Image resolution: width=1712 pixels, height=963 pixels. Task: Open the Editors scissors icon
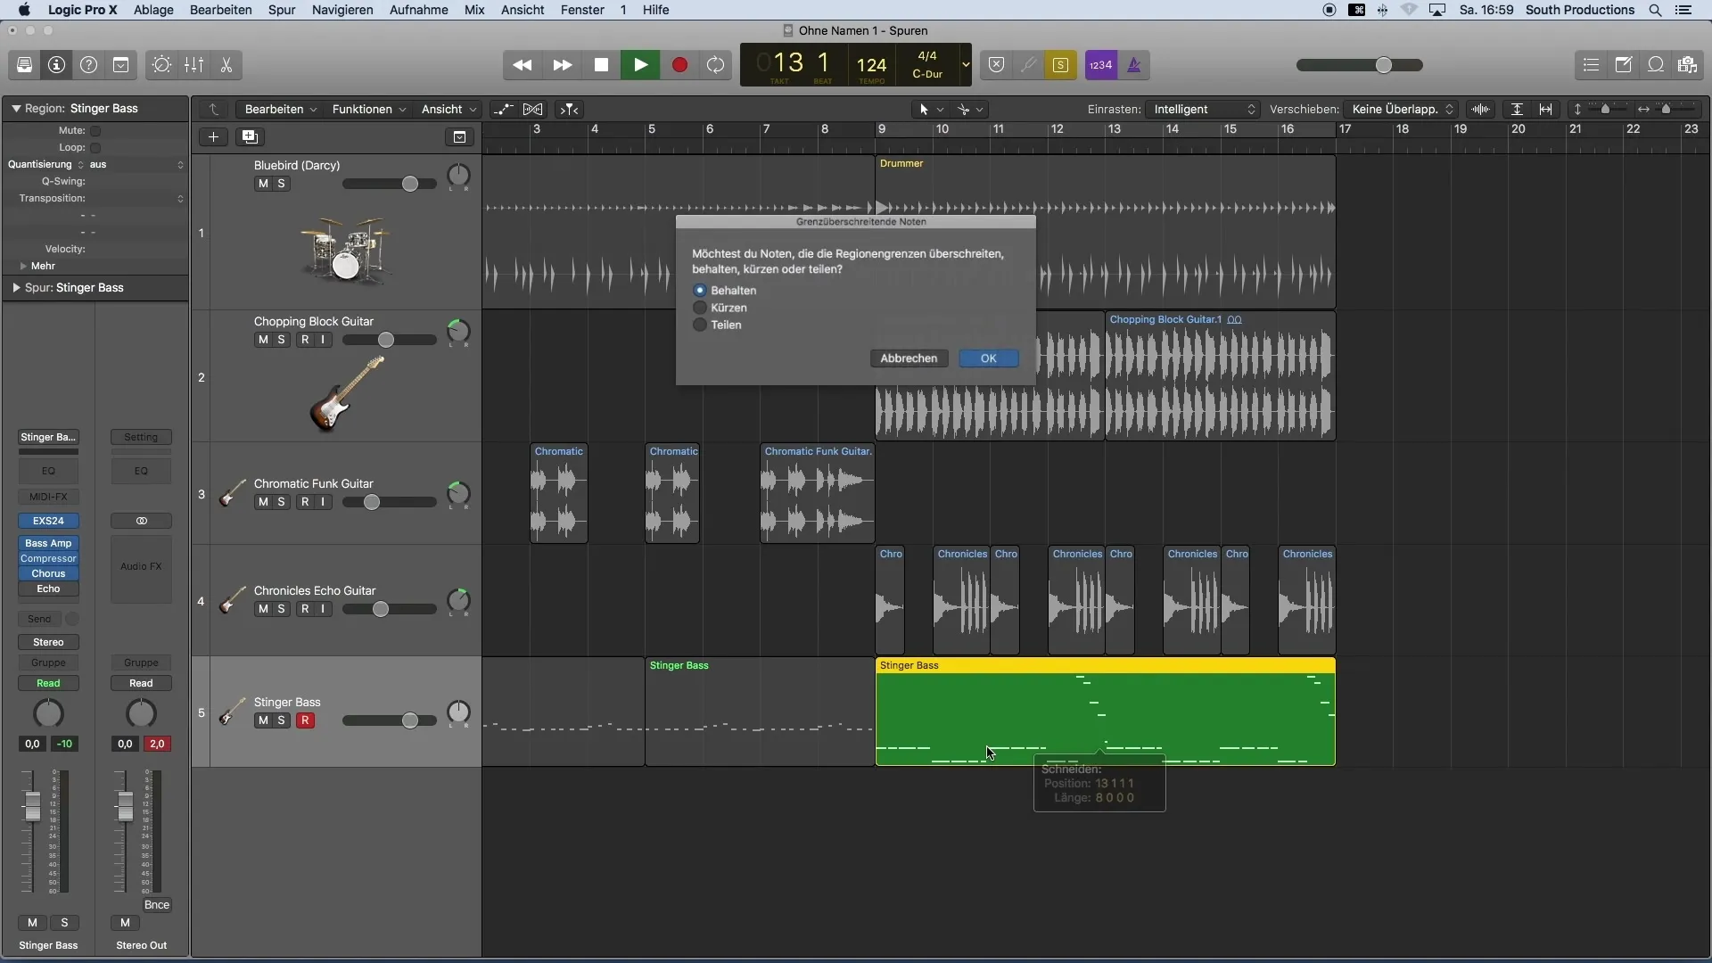226,65
